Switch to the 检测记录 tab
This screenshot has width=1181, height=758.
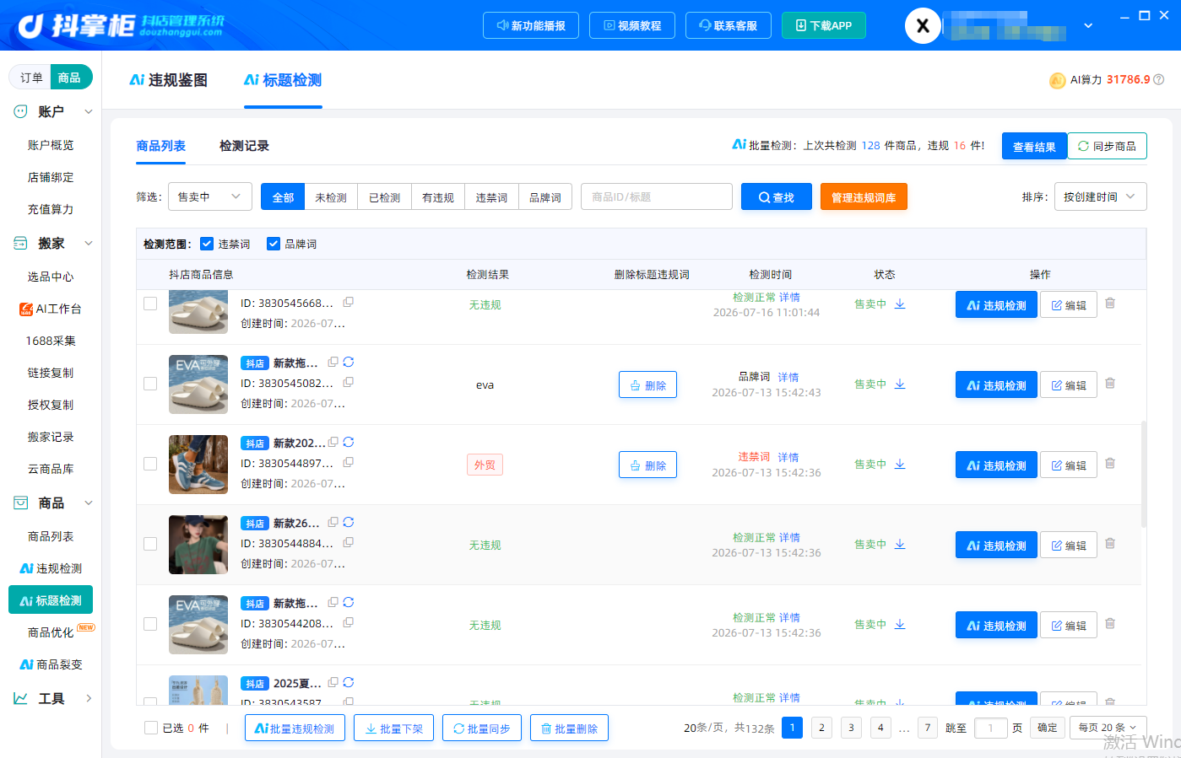pos(244,146)
